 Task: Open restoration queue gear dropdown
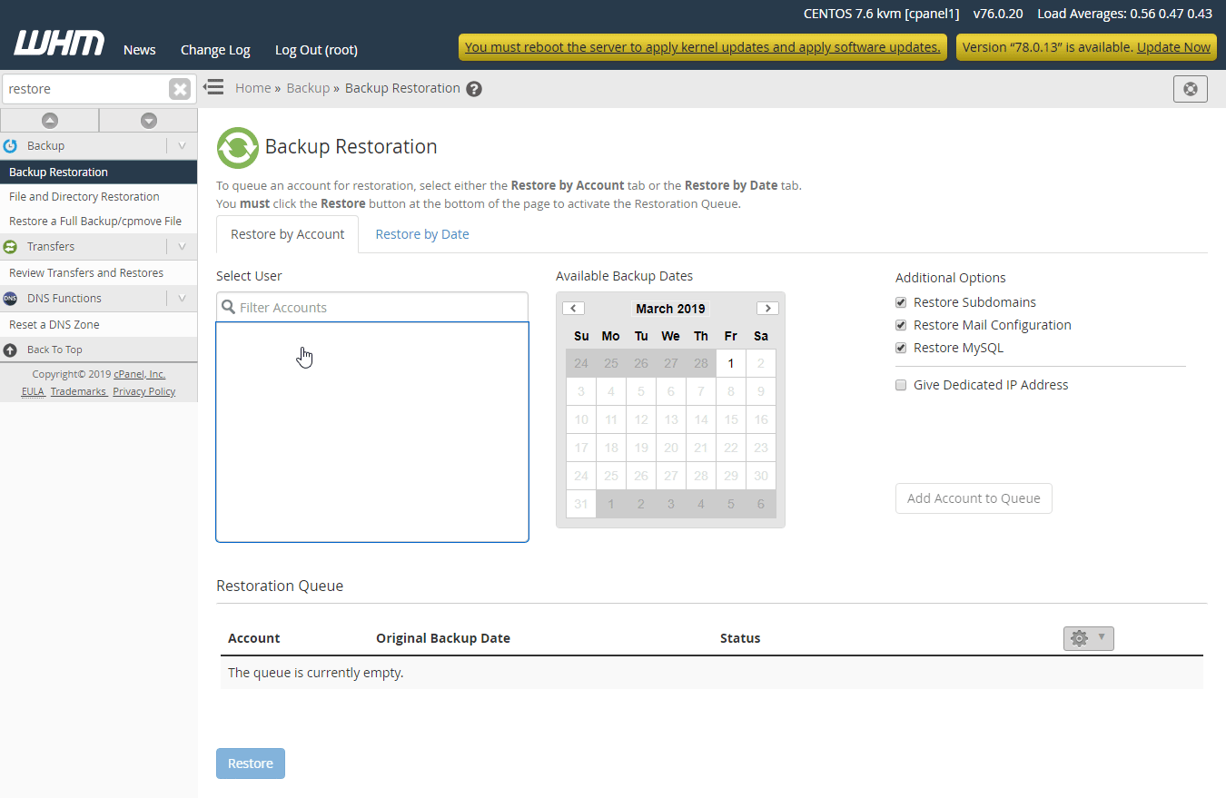[1088, 638]
